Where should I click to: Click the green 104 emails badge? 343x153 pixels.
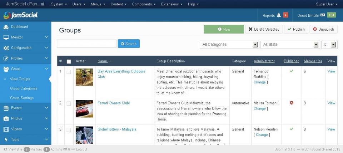pos(332,15)
